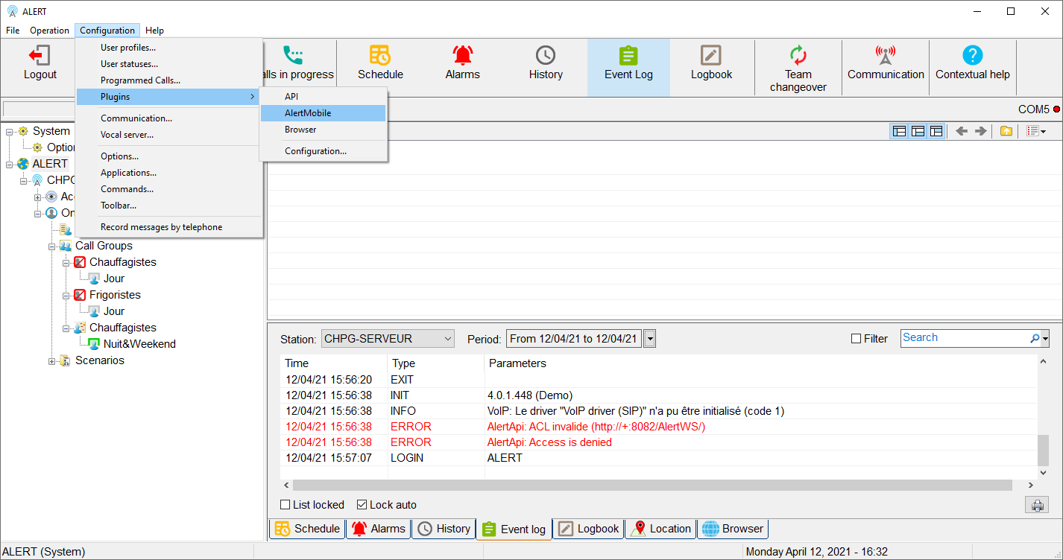Check the List locked checkbox
The height and width of the screenshot is (560, 1063).
point(286,505)
